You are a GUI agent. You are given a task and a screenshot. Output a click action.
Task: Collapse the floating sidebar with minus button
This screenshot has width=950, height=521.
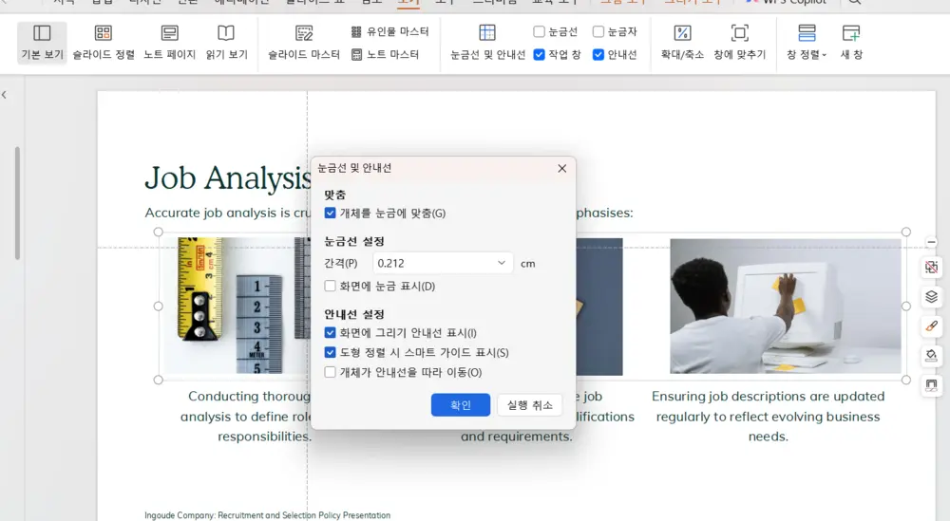932,242
